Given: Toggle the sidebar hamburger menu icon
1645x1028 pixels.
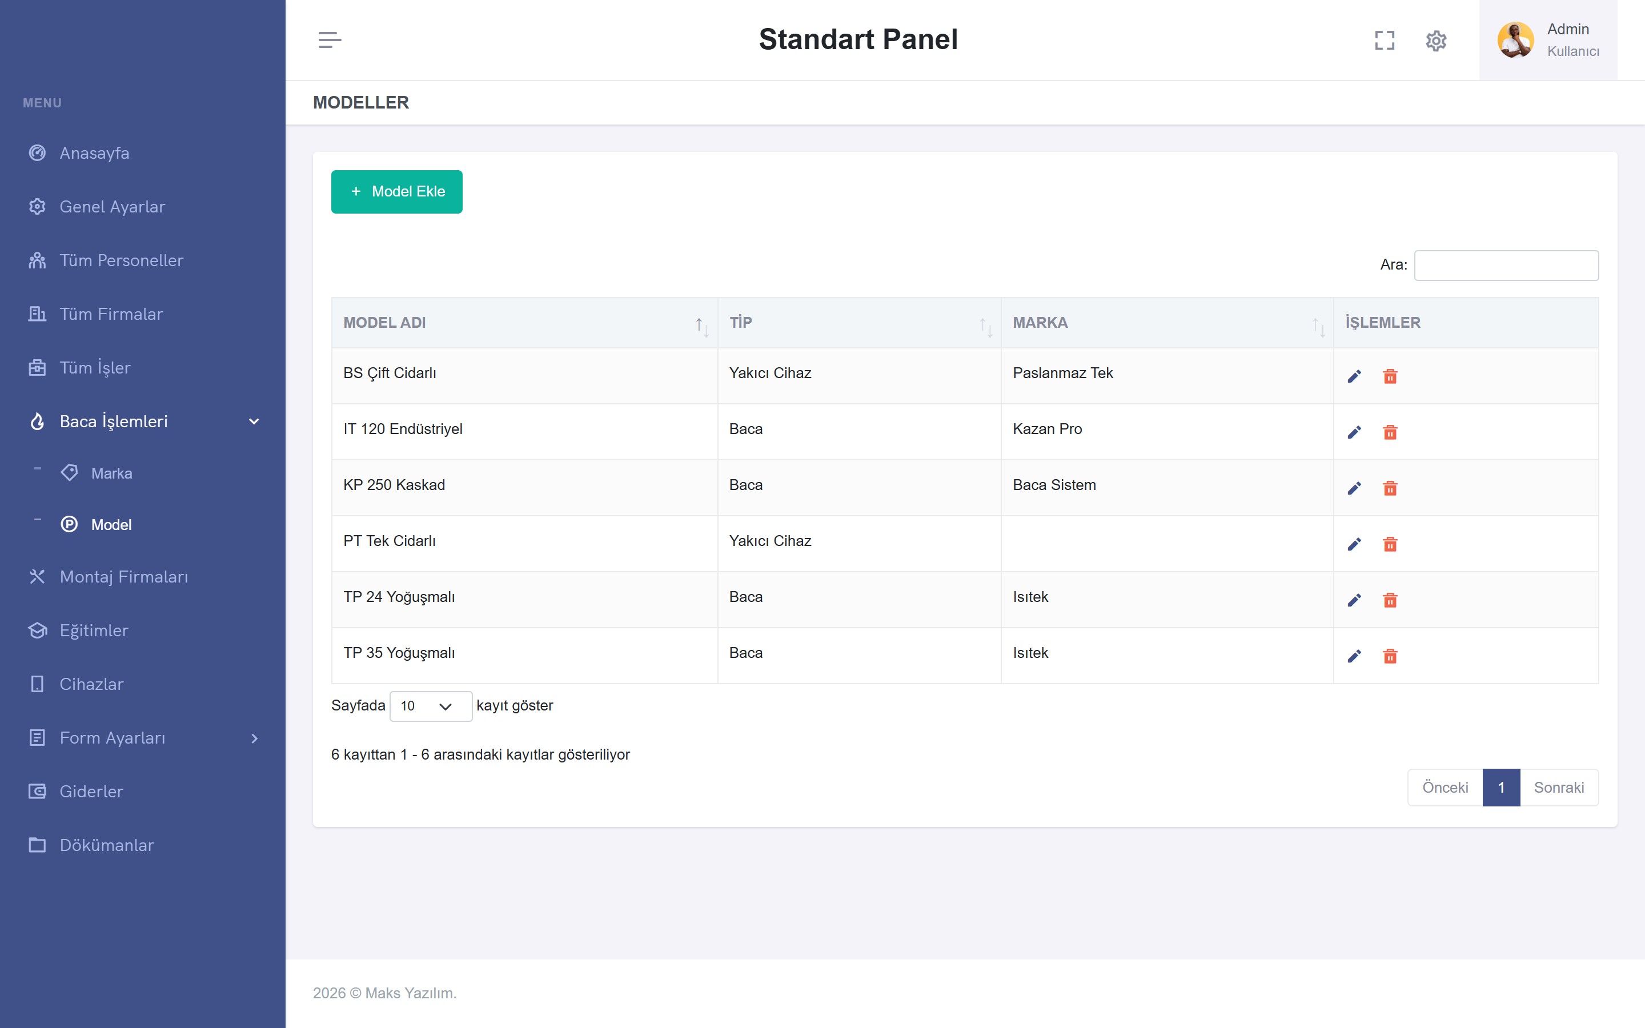Looking at the screenshot, I should tap(330, 40).
